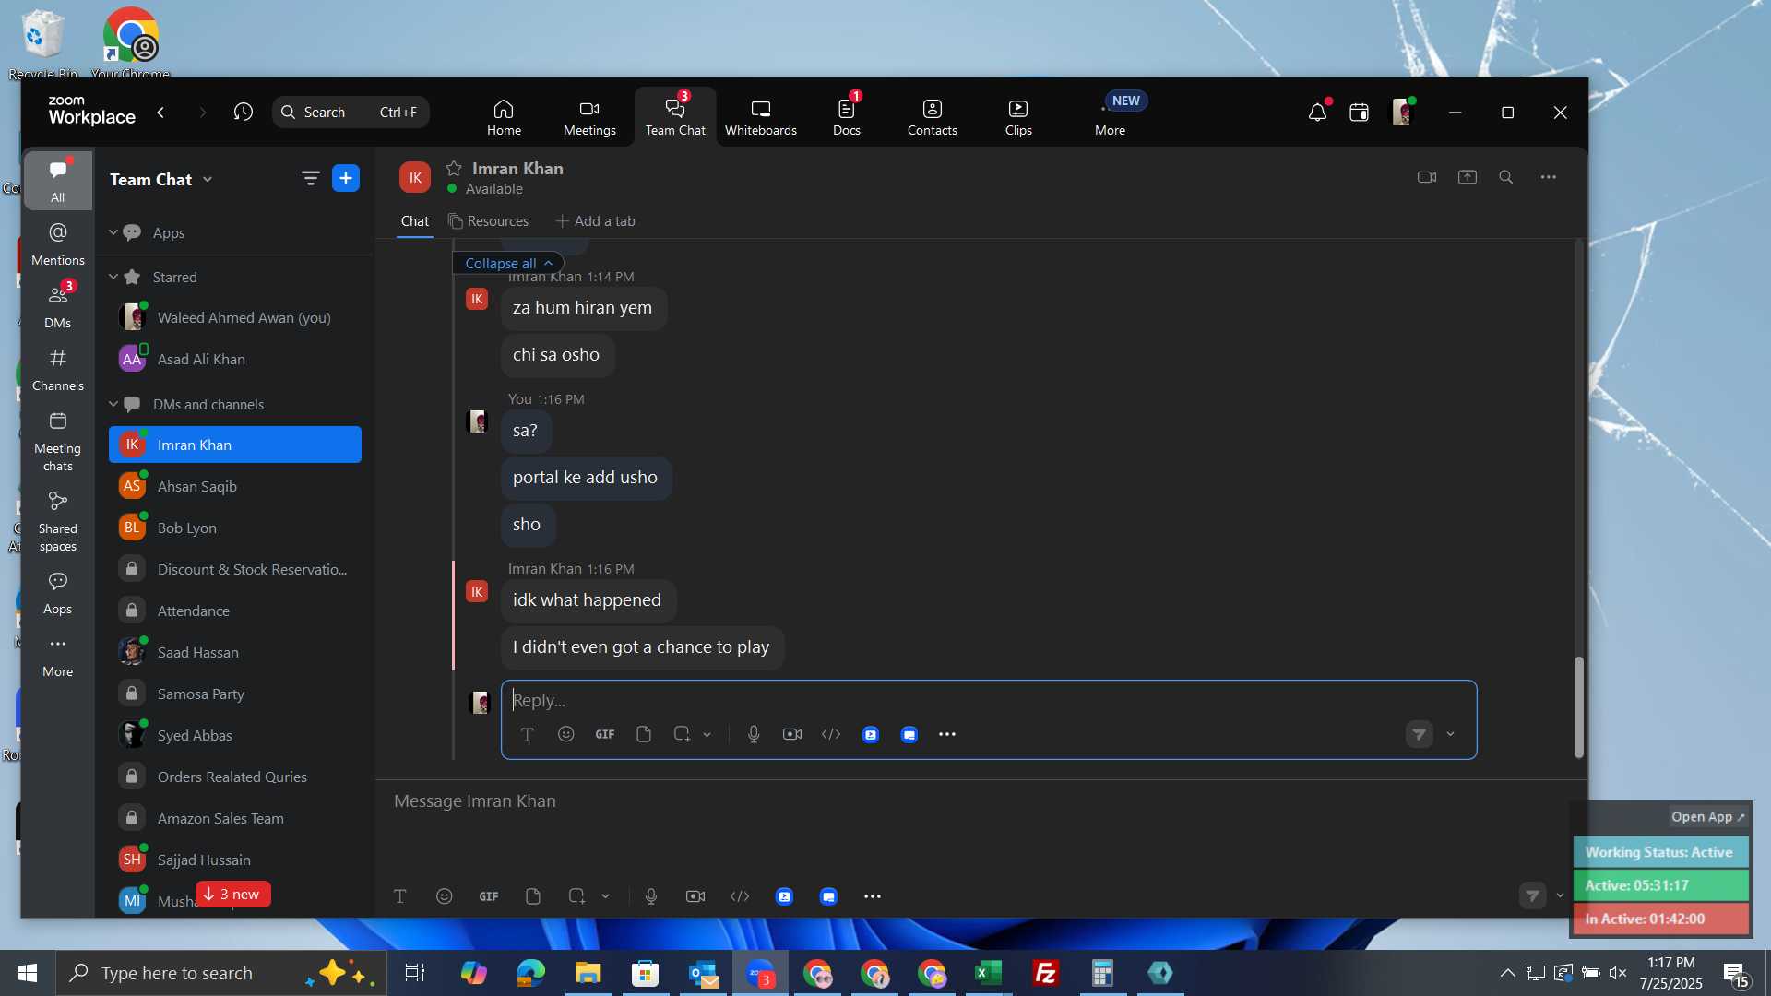Collapse the Starred section
The image size is (1771, 996).
pos(113,277)
